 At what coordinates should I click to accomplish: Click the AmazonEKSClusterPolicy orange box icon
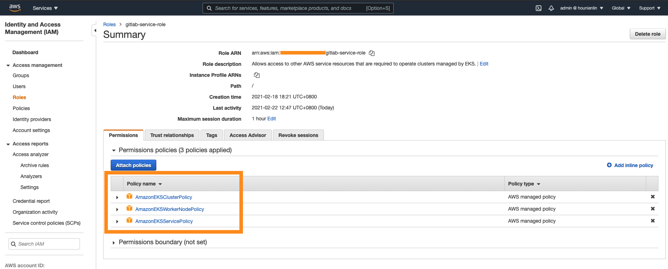[129, 196]
